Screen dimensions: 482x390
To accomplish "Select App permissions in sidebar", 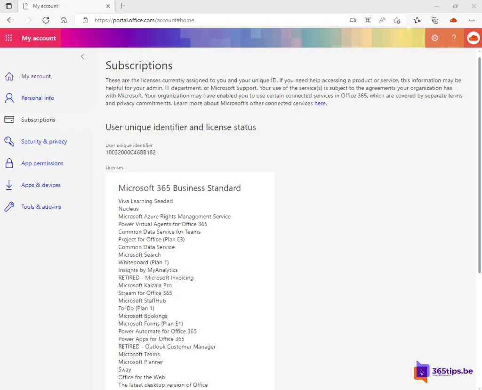I will 42,163.
